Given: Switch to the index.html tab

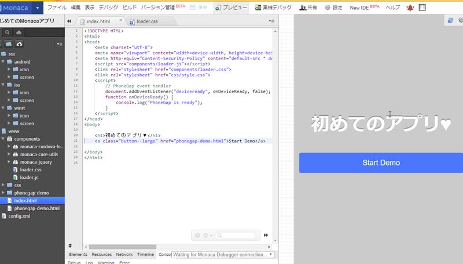Looking at the screenshot, I should (98, 21).
